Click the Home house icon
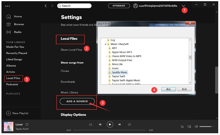The height and width of the screenshot is (135, 220). [x=9, y=16]
